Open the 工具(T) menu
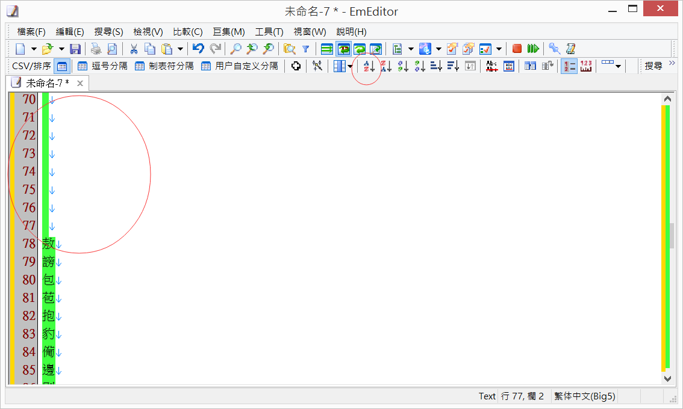 pyautogui.click(x=269, y=32)
